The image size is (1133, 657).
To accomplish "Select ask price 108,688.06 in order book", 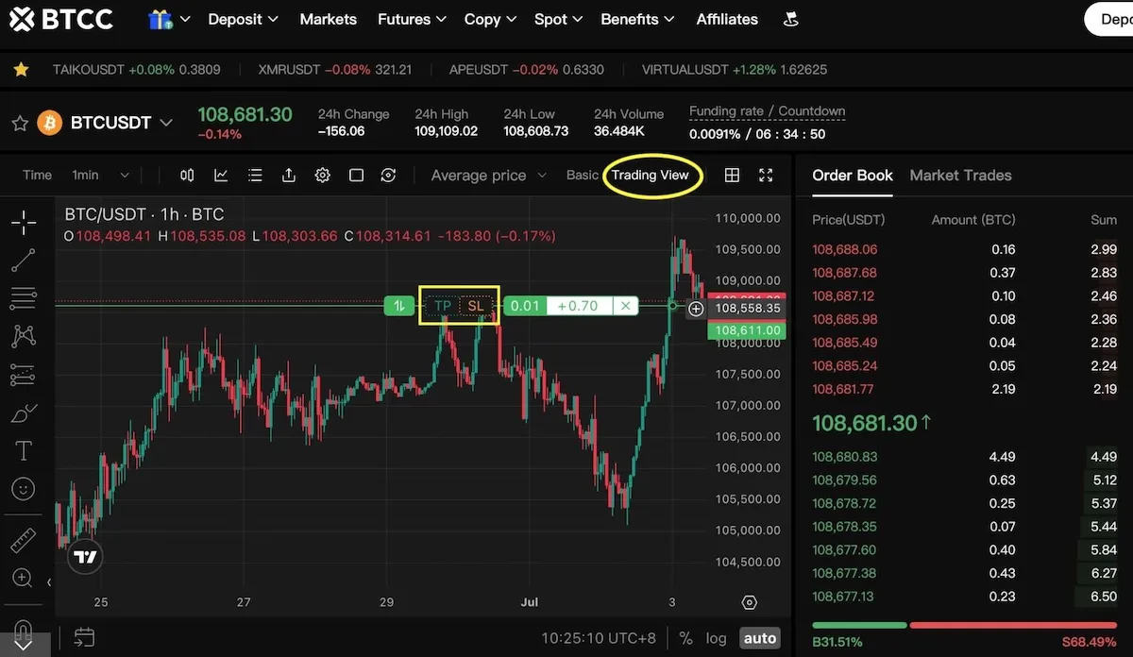I will pos(845,249).
